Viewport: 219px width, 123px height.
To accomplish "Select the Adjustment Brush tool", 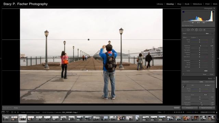I will pyautogui.click(x=209, y=30).
